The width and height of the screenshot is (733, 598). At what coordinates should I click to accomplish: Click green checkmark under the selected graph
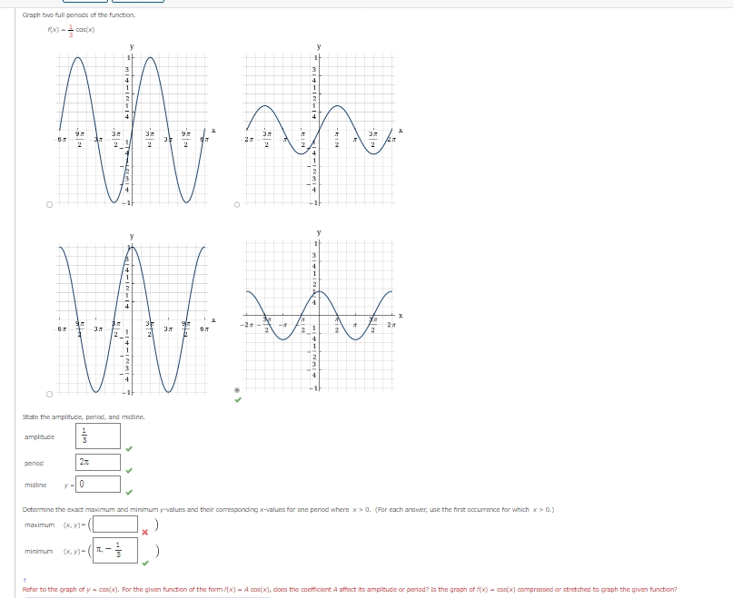tap(237, 401)
